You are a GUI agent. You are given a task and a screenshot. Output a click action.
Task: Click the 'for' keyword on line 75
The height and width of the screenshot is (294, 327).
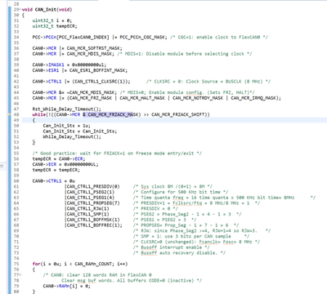click(x=36, y=264)
